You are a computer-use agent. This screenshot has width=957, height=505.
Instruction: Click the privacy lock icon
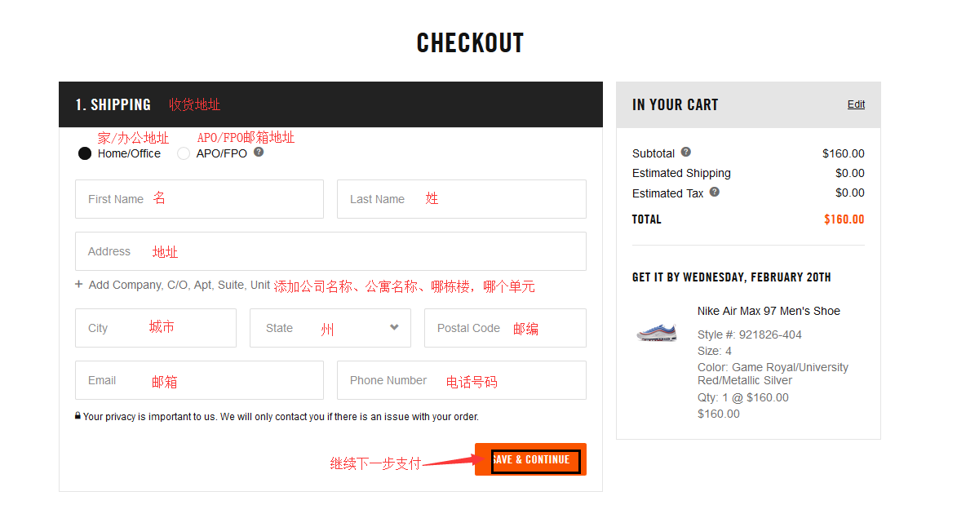coord(78,416)
